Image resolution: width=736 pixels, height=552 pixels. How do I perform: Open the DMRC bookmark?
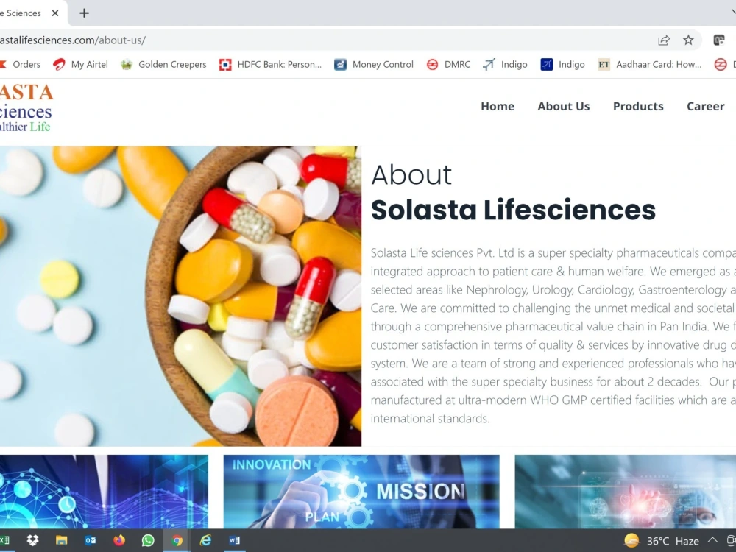click(x=448, y=64)
